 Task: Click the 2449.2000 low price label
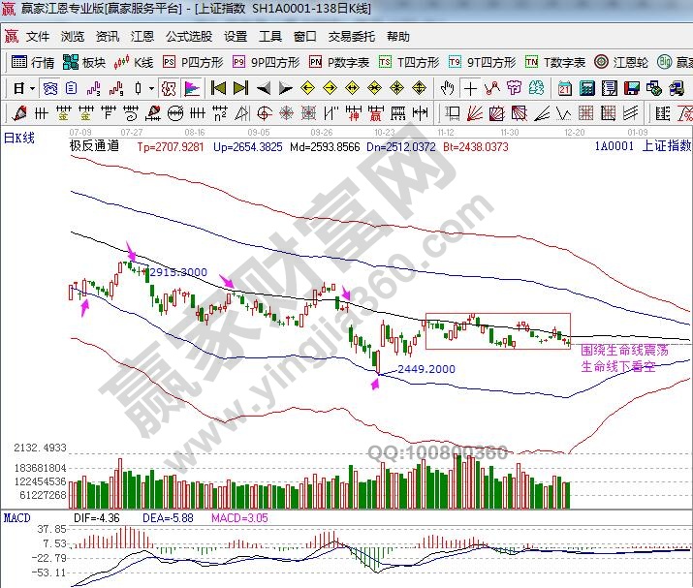(x=426, y=370)
